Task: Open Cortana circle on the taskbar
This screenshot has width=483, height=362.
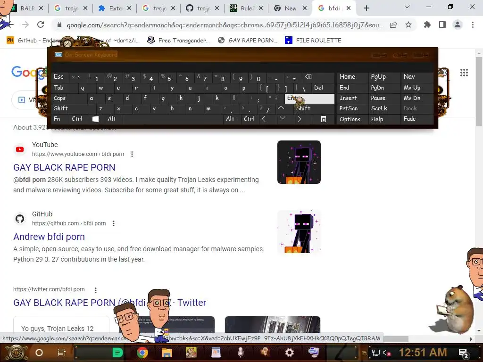Action: (x=39, y=353)
